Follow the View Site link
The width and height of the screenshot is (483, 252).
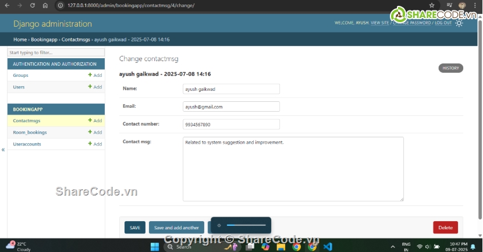380,23
